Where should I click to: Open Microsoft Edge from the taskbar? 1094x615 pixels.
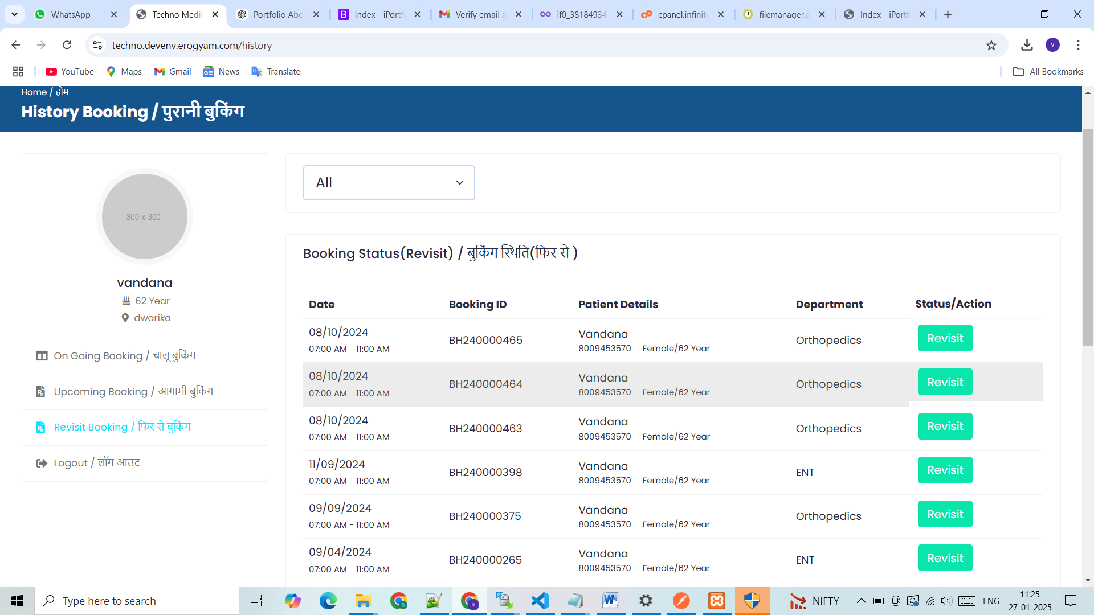coord(328,601)
